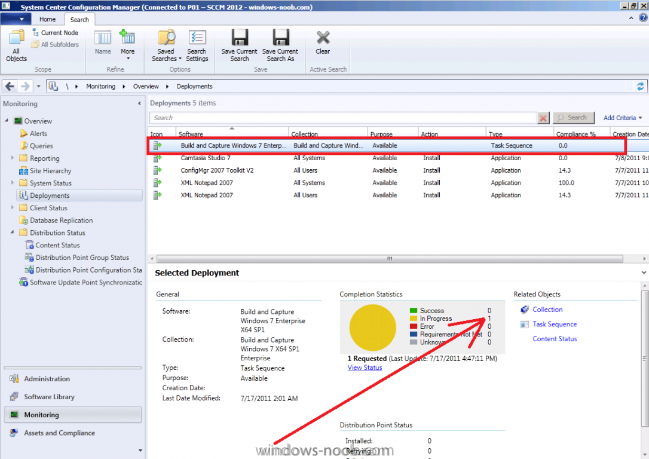Click the Save Current Search icon

click(x=239, y=45)
